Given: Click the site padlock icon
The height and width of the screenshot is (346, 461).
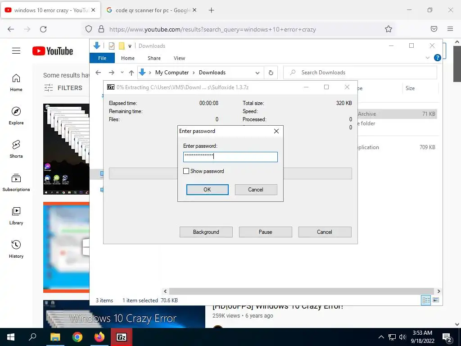Looking at the screenshot, I should tap(101, 29).
